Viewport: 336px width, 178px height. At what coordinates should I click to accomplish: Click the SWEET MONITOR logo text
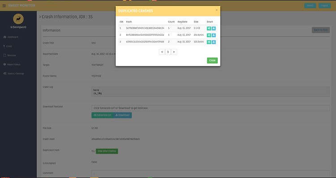pos(22,5)
